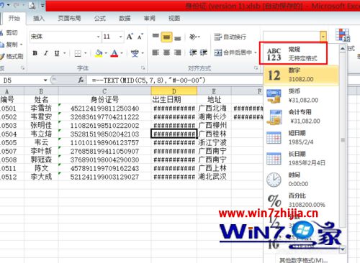Decrease font size with small A
Viewport: 360px width, 263px height.
[140, 37]
